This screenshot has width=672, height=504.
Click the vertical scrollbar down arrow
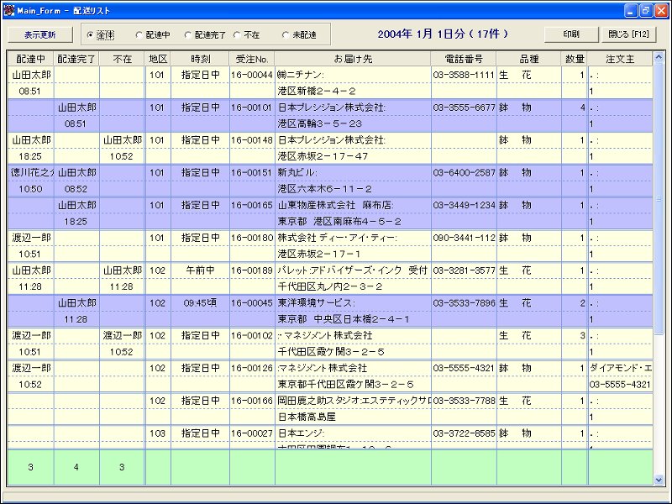(x=659, y=480)
